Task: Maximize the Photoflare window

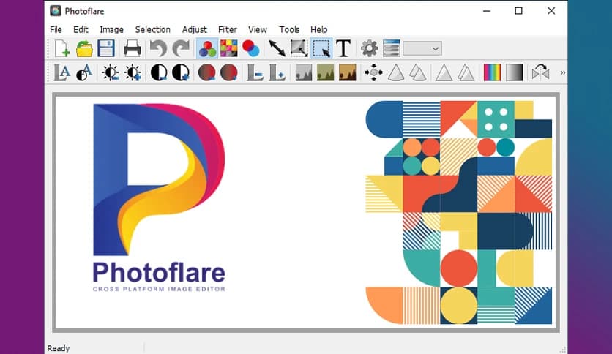Action: tap(519, 11)
